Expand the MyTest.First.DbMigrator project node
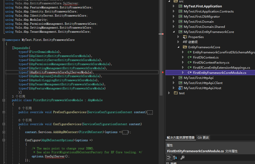This screenshot has height=164, width=255. [x=174, y=16]
